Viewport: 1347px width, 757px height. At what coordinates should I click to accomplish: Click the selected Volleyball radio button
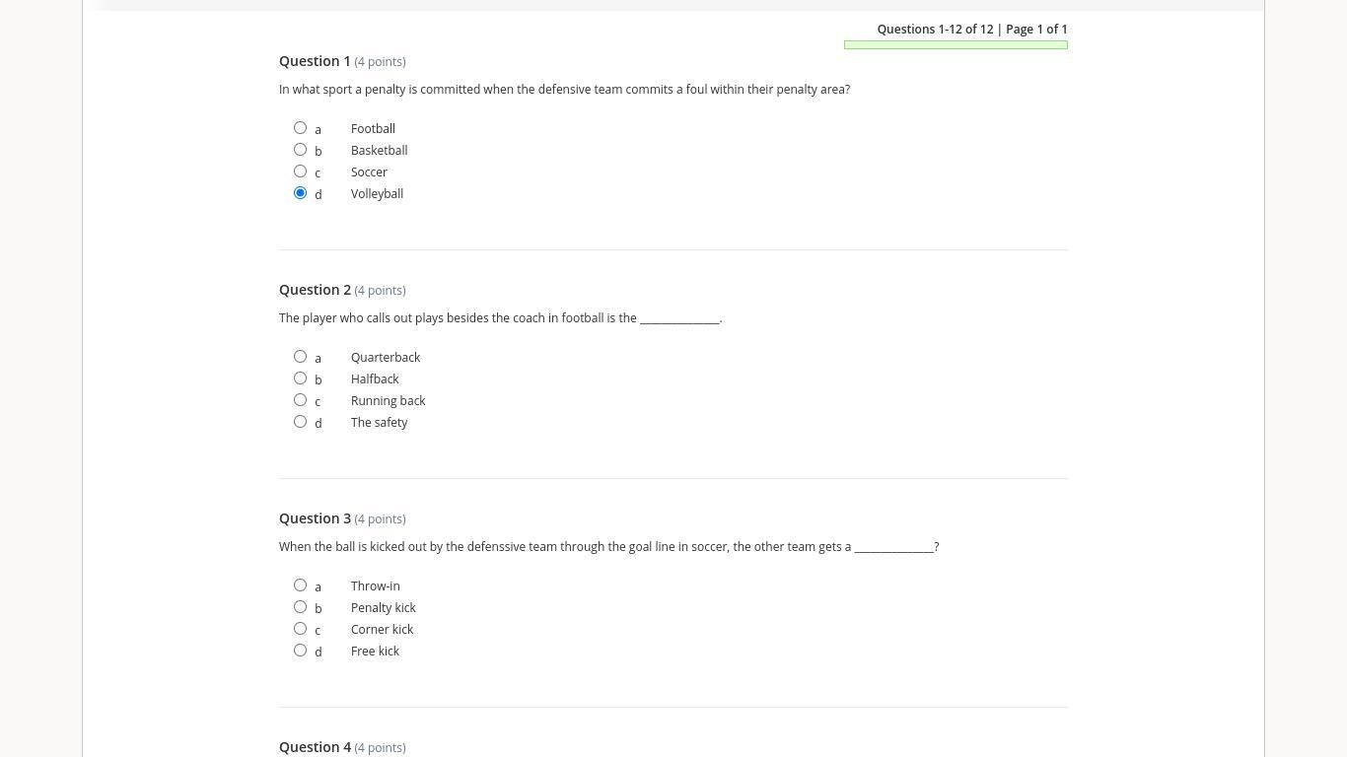coord(300,193)
